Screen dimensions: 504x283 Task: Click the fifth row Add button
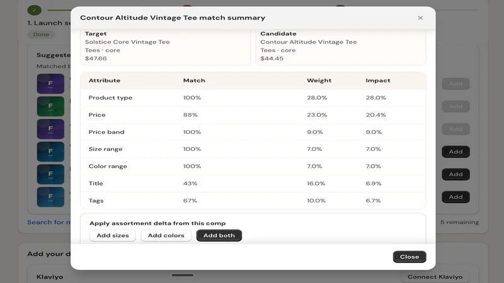[455, 174]
